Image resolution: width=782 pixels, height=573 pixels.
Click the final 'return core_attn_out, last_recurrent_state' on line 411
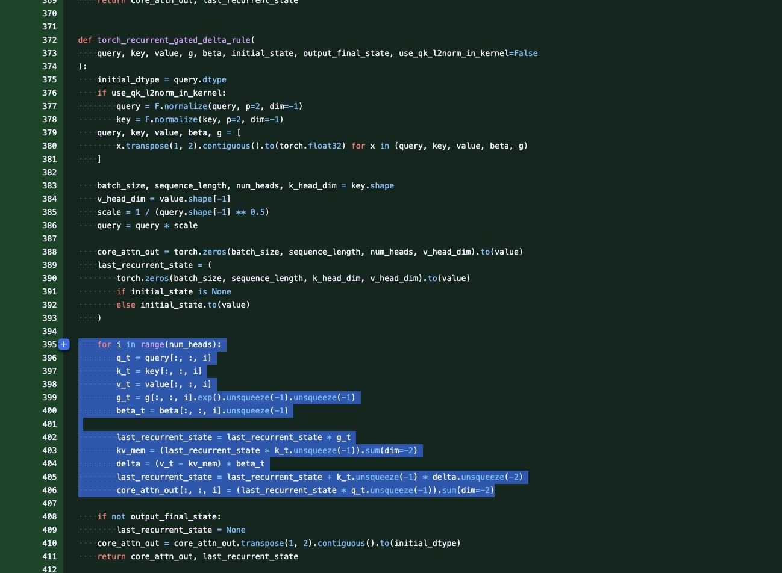[198, 556]
